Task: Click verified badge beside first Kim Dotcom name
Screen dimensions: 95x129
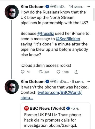Action: pos(47,7)
